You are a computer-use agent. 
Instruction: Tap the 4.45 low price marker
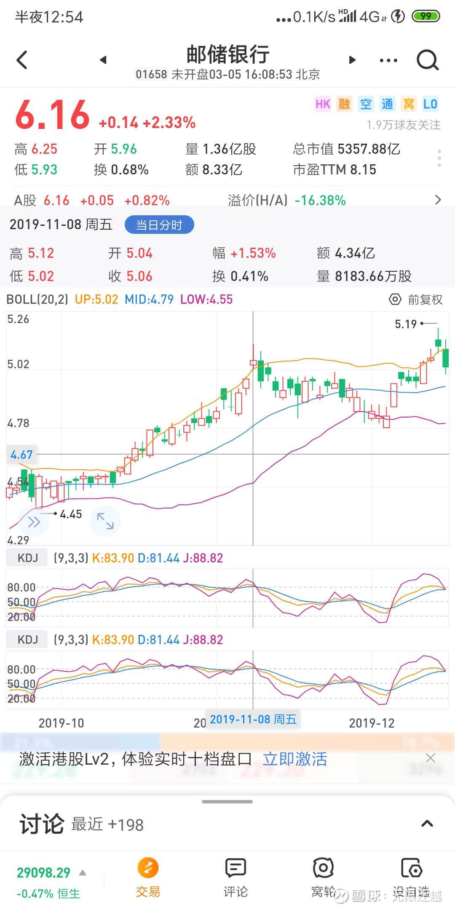tap(71, 514)
